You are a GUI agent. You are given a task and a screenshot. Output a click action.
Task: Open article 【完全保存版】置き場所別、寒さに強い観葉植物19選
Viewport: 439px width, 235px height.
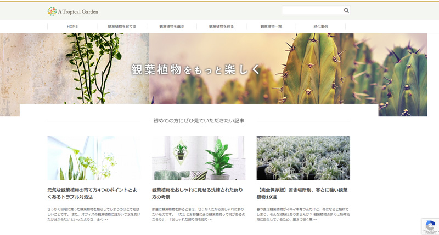tap(302, 193)
